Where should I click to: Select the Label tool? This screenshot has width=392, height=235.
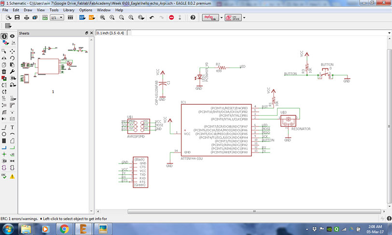[x=12, y=154]
